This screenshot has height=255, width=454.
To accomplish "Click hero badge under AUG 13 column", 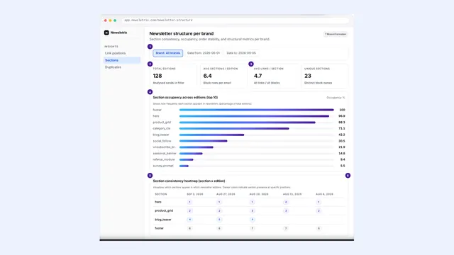I will click(285, 202).
